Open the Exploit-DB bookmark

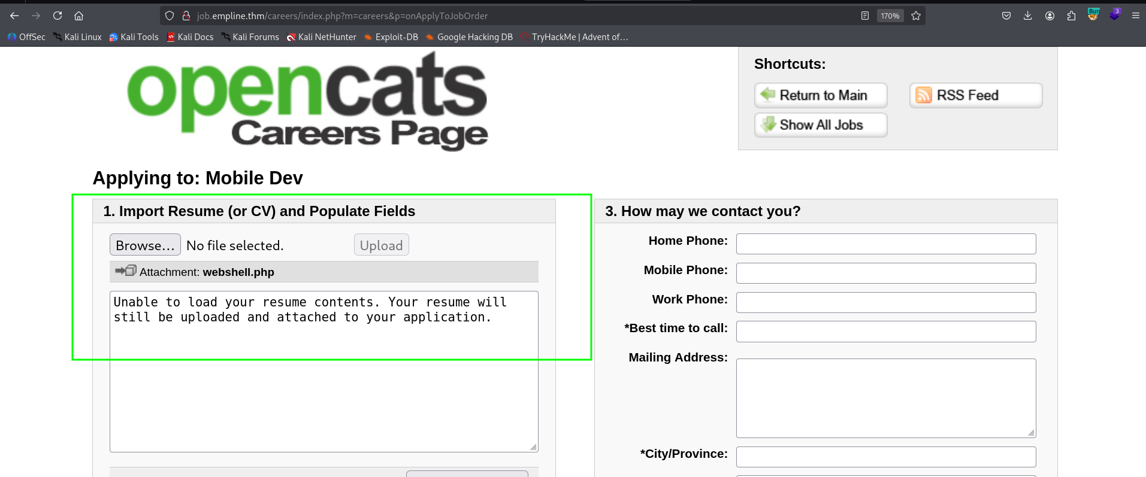pos(391,37)
